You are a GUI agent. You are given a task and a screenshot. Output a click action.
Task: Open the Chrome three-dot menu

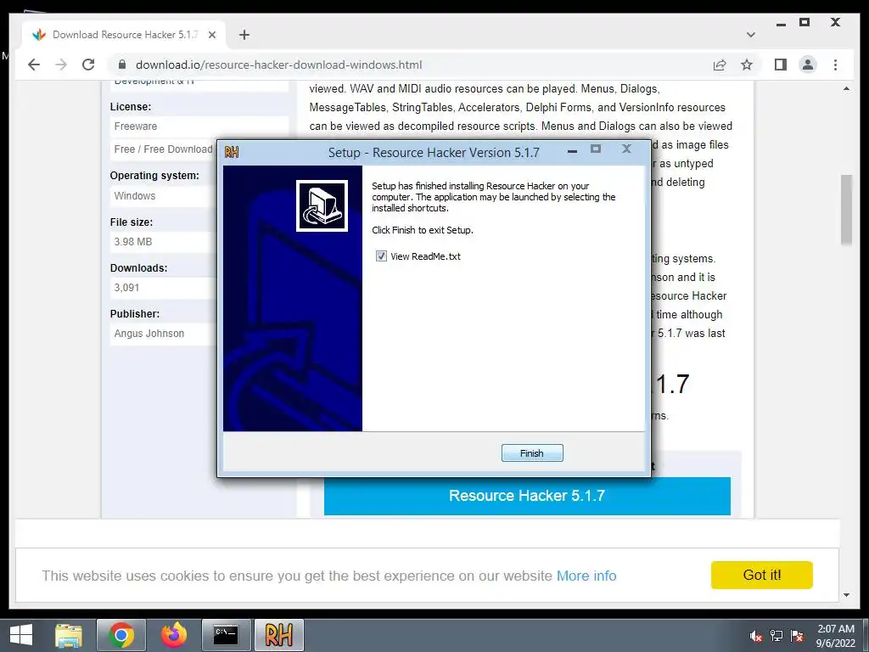[x=835, y=65]
